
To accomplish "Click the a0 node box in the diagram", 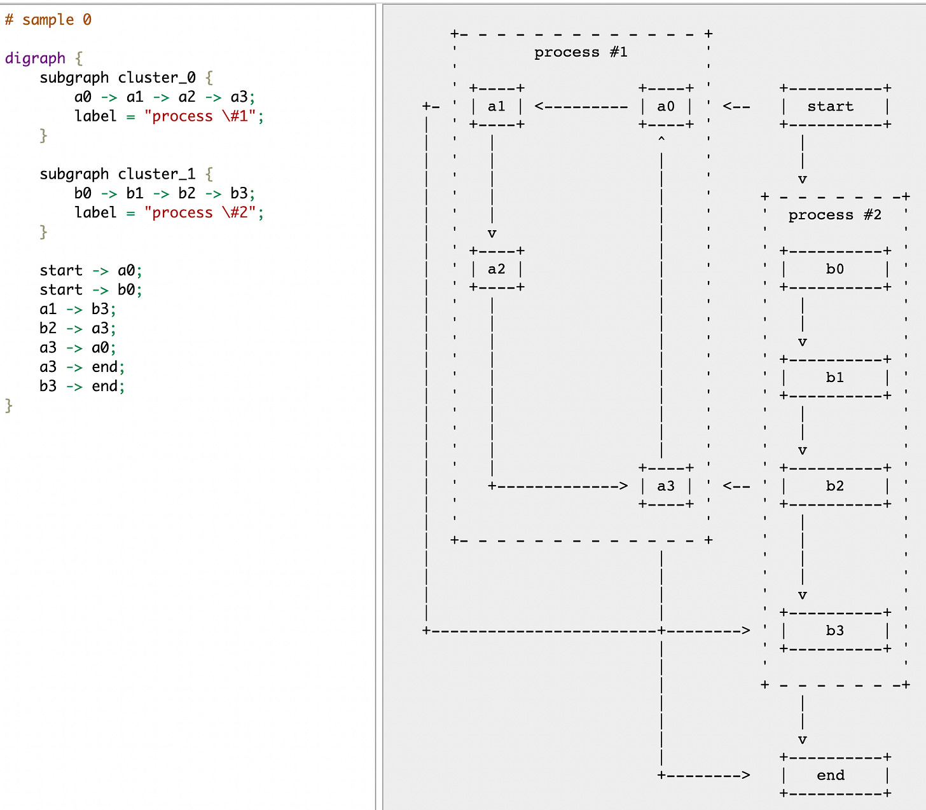I will click(x=665, y=106).
